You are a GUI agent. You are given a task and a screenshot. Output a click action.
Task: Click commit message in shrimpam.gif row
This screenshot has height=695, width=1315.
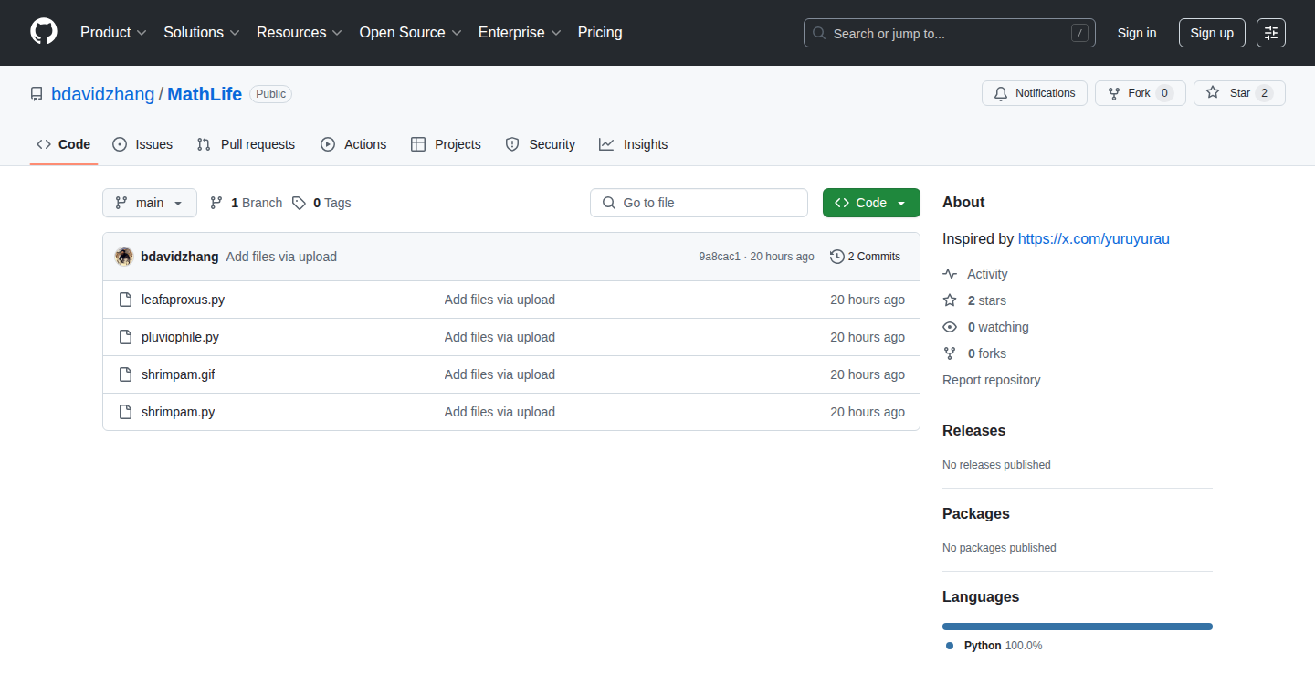500,374
